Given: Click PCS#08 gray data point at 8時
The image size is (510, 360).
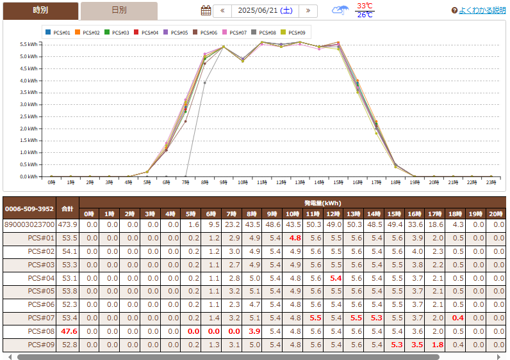Looking at the screenshot, I should 204,82.
